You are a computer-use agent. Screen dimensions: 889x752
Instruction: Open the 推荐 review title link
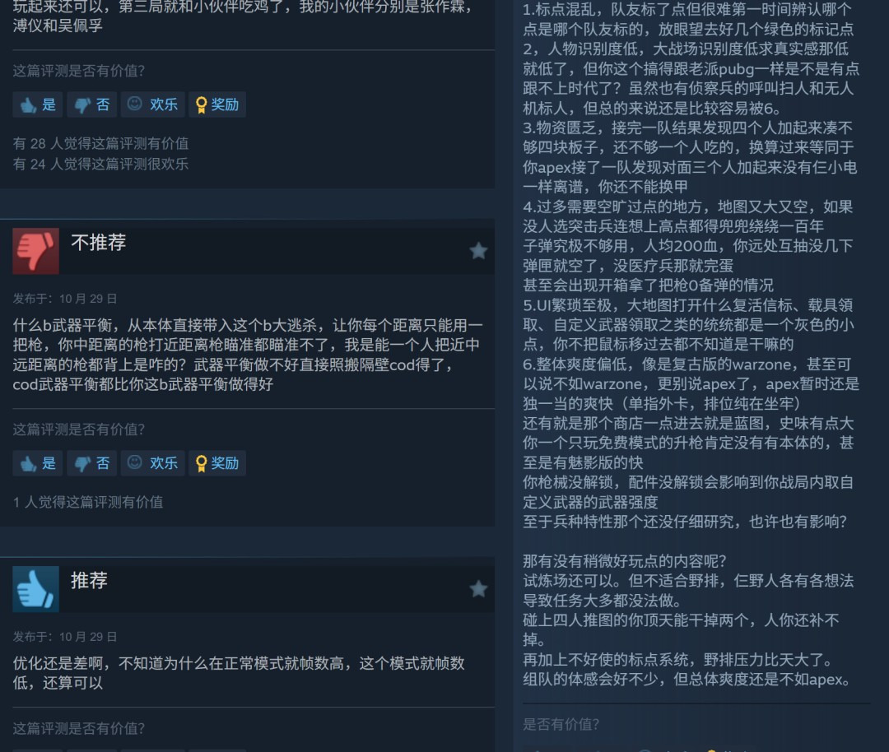pyautogui.click(x=89, y=580)
